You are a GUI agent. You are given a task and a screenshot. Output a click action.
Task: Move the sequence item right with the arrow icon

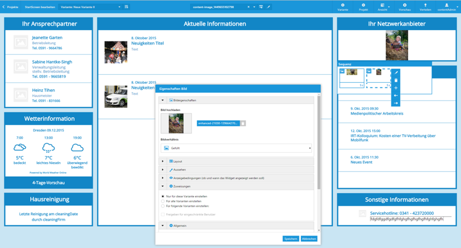(x=396, y=103)
